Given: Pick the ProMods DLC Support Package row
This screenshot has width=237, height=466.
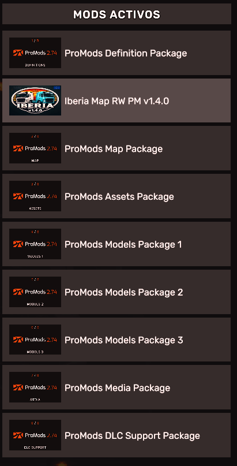Looking at the screenshot, I should 116,435.
